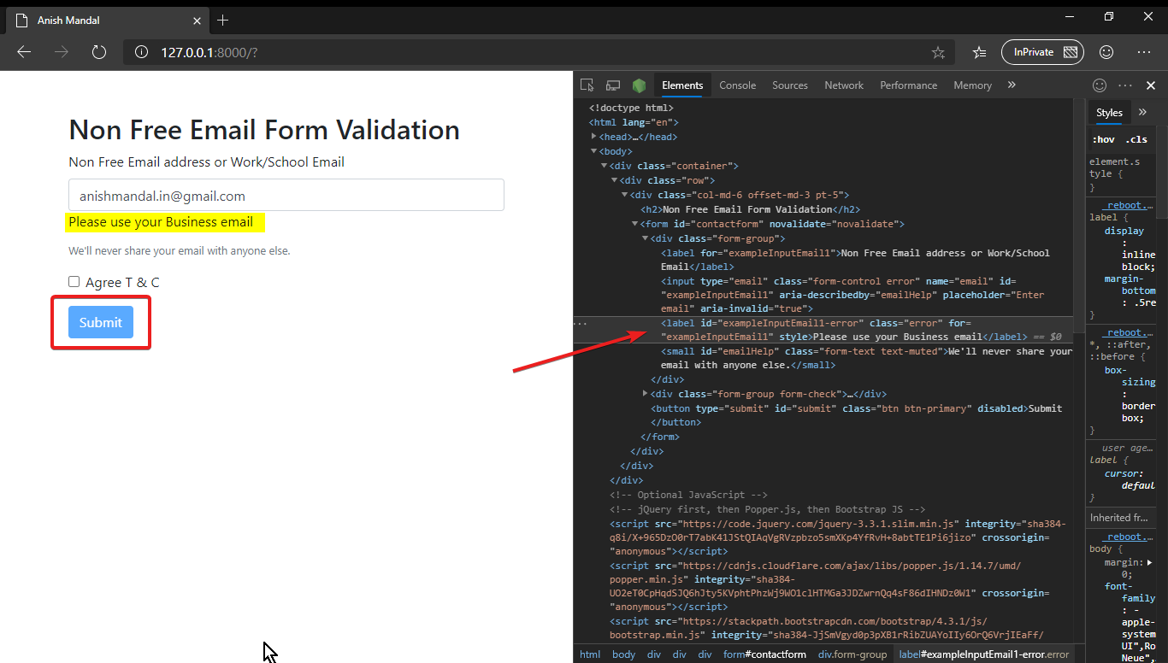Select form#contactform in the breadcrumb bar
The width and height of the screenshot is (1168, 663).
(764, 654)
